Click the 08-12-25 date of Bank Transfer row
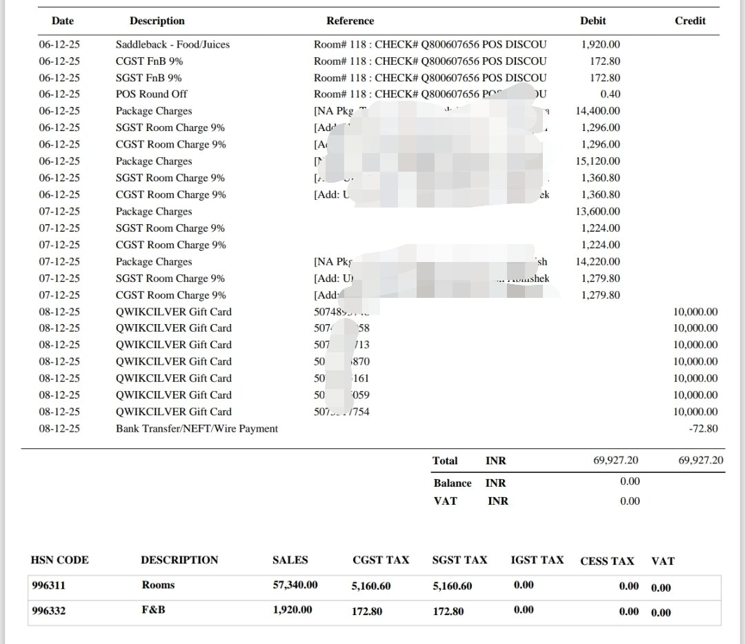Viewport: 745px width, 644px height. (59, 428)
